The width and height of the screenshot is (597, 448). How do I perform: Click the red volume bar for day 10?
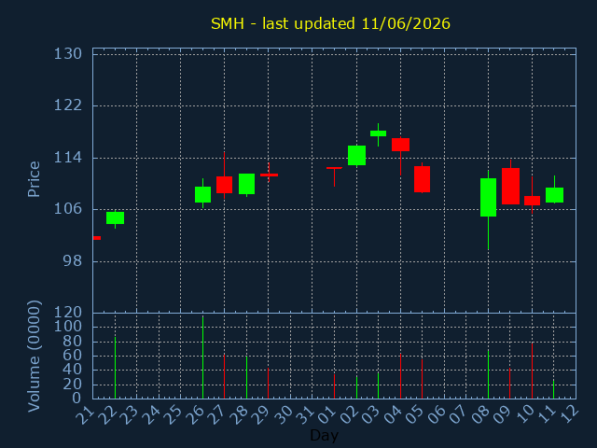[x=532, y=371]
